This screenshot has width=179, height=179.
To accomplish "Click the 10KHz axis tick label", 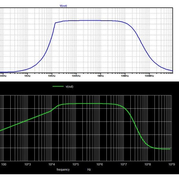I will [52, 76].
